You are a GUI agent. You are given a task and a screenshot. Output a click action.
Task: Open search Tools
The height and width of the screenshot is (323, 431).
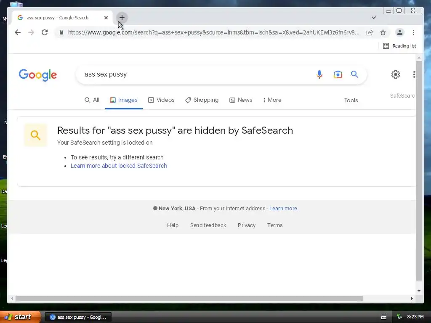[x=351, y=100]
